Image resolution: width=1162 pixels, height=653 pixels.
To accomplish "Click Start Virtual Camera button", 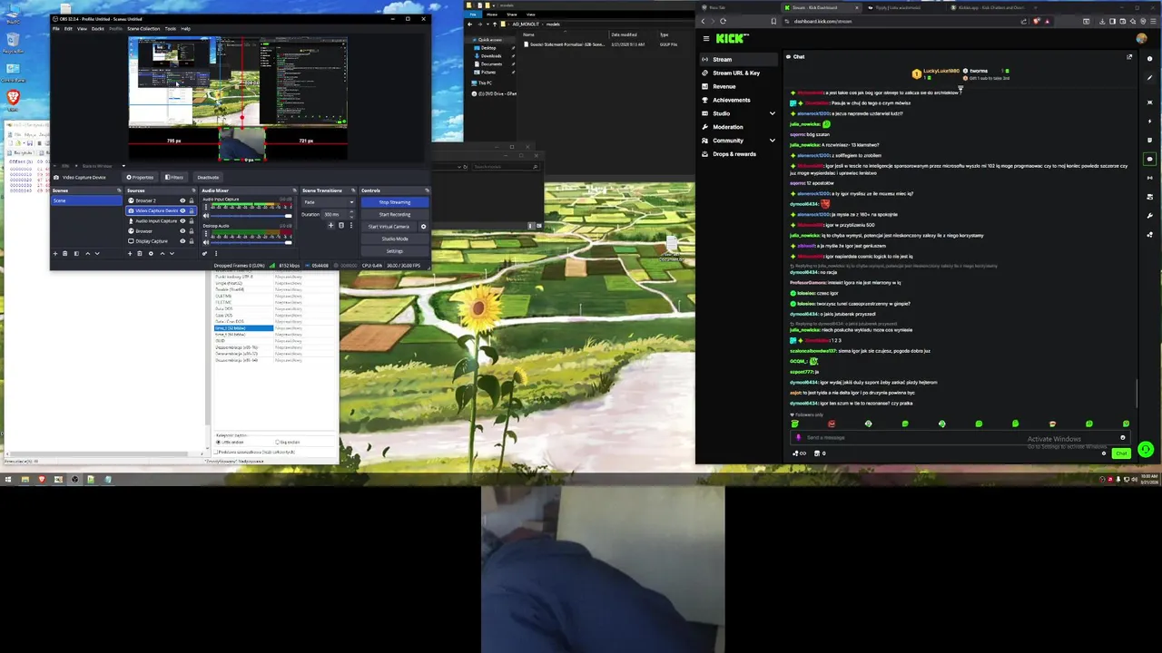I will pyautogui.click(x=389, y=227).
